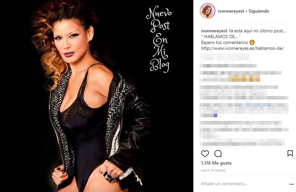
Task: Click the ivonnereyes.es/hablamos-de URL
Action: 242,48
